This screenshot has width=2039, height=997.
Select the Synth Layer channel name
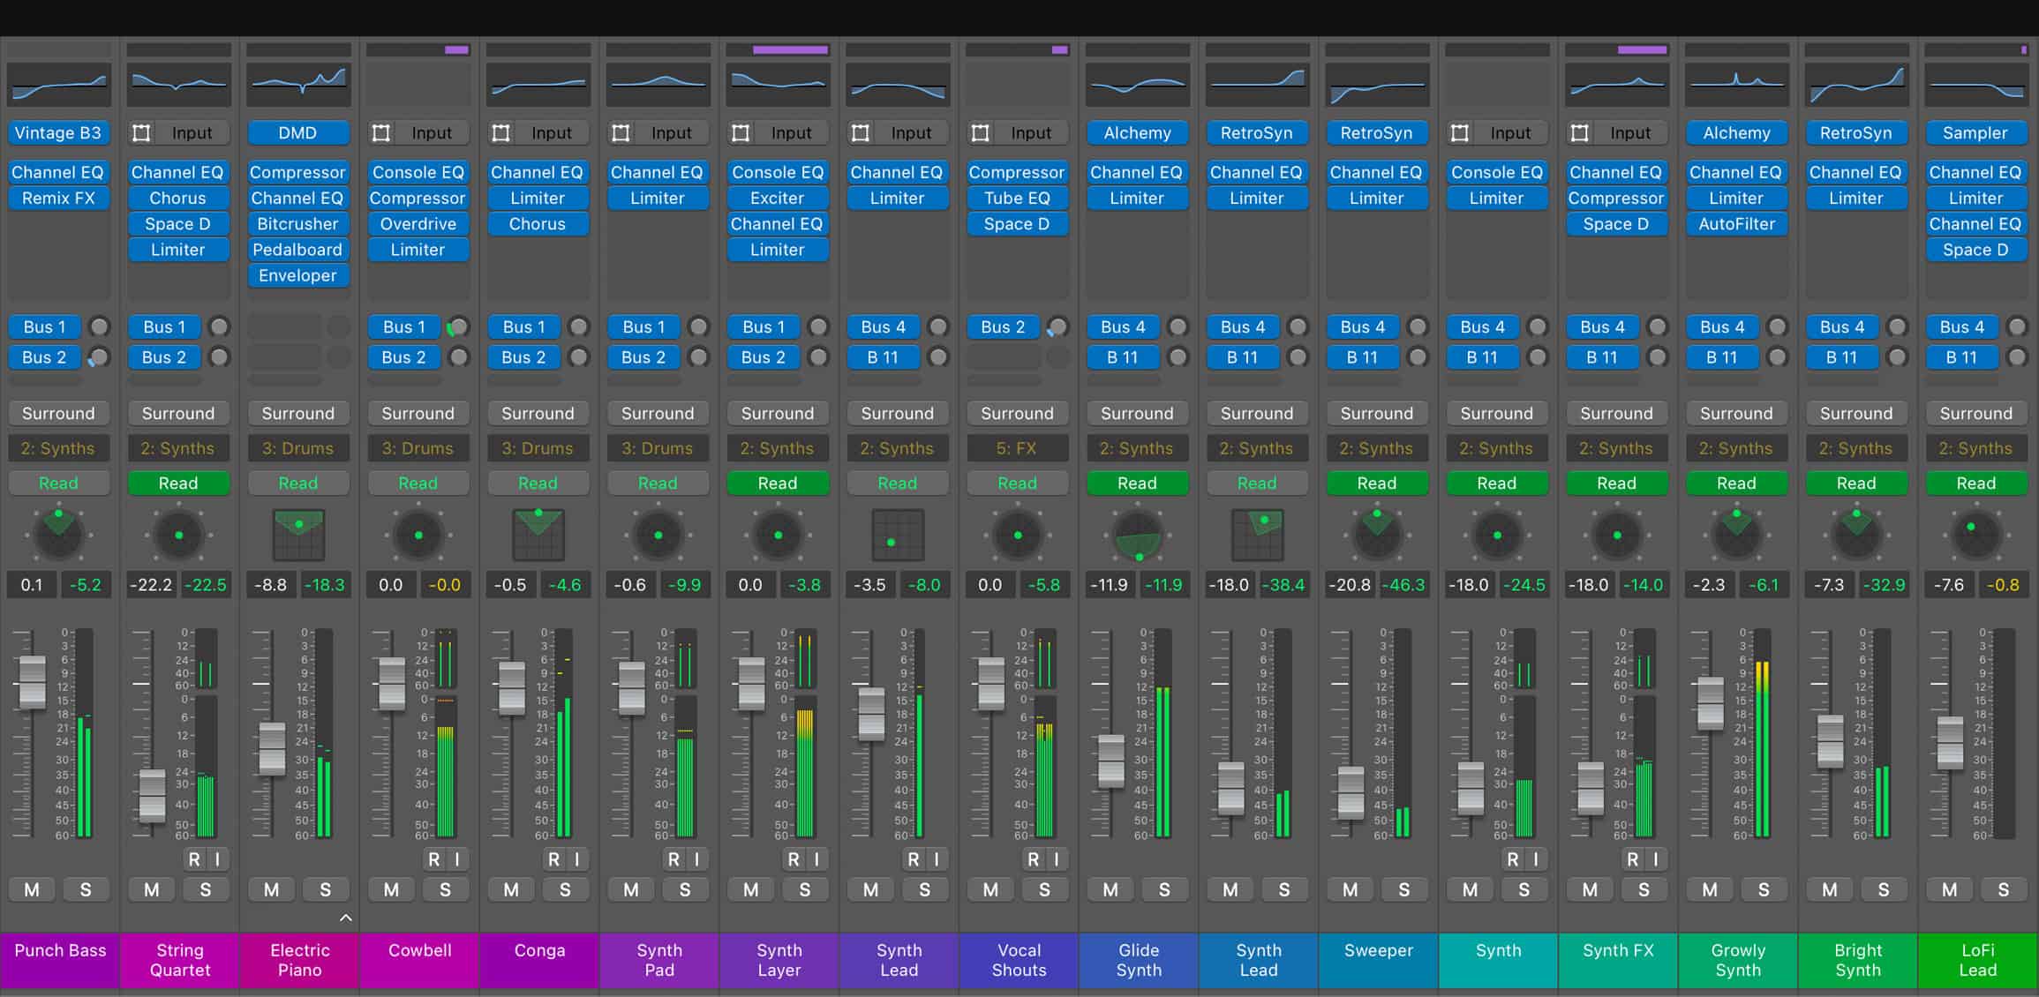[x=779, y=960]
